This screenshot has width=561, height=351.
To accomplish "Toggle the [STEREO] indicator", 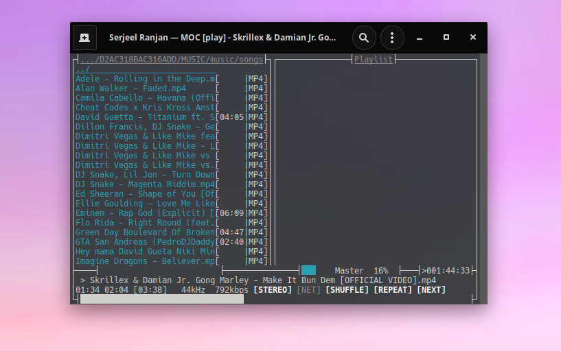I will click(273, 290).
